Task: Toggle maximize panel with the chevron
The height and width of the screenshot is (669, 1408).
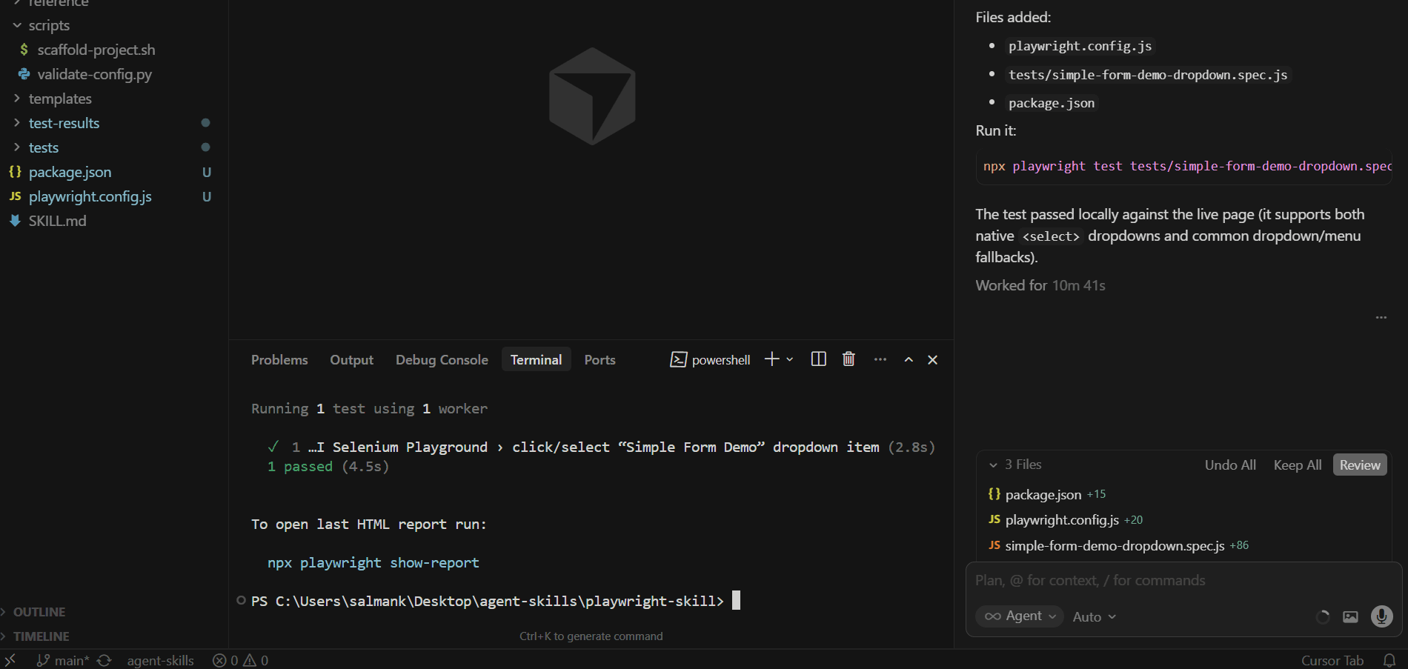Action: (908, 359)
